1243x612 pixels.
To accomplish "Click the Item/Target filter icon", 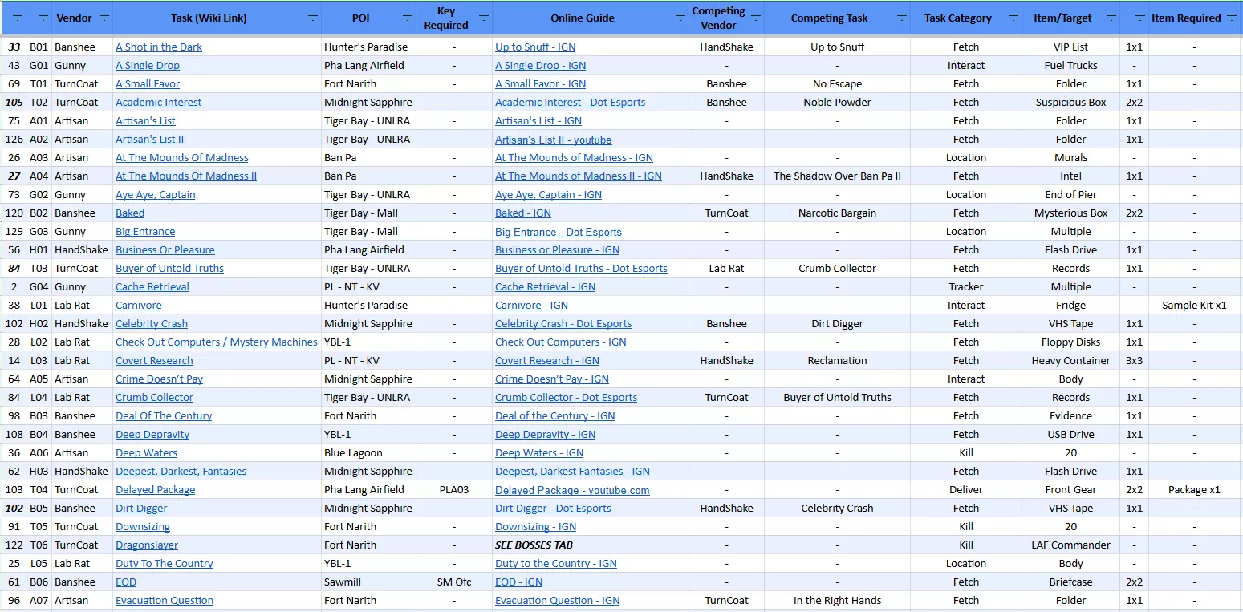I will coord(1111,18).
